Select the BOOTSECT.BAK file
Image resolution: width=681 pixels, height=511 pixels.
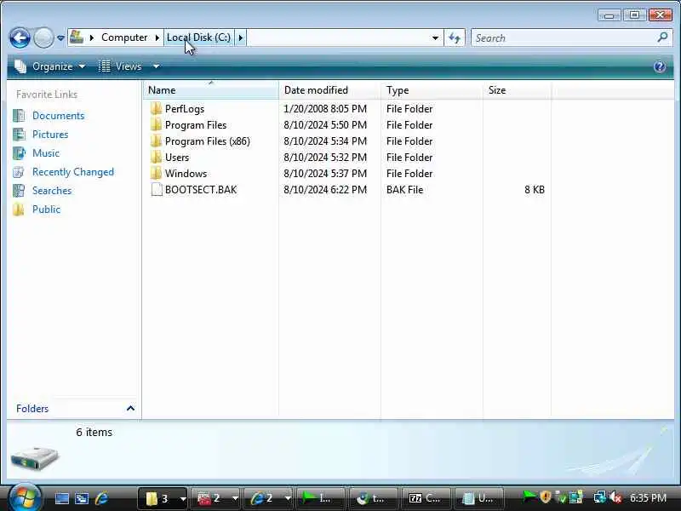(x=201, y=189)
